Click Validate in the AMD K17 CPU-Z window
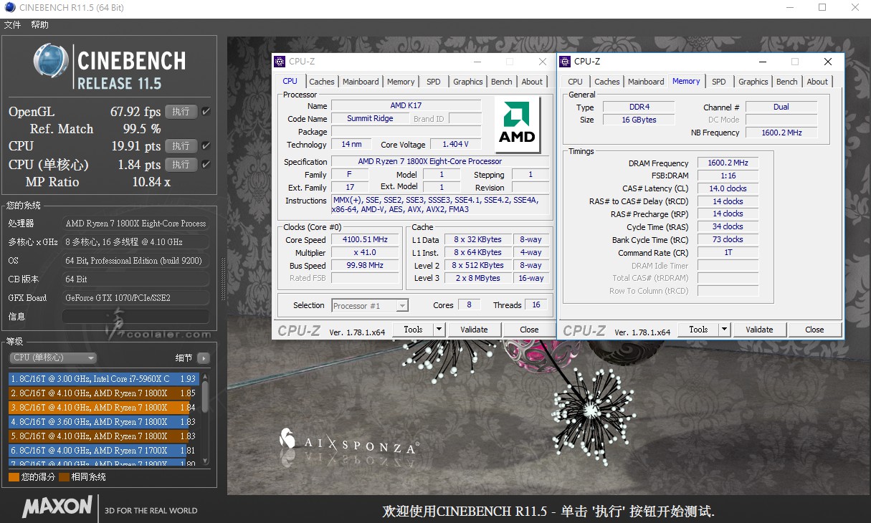 (x=474, y=330)
